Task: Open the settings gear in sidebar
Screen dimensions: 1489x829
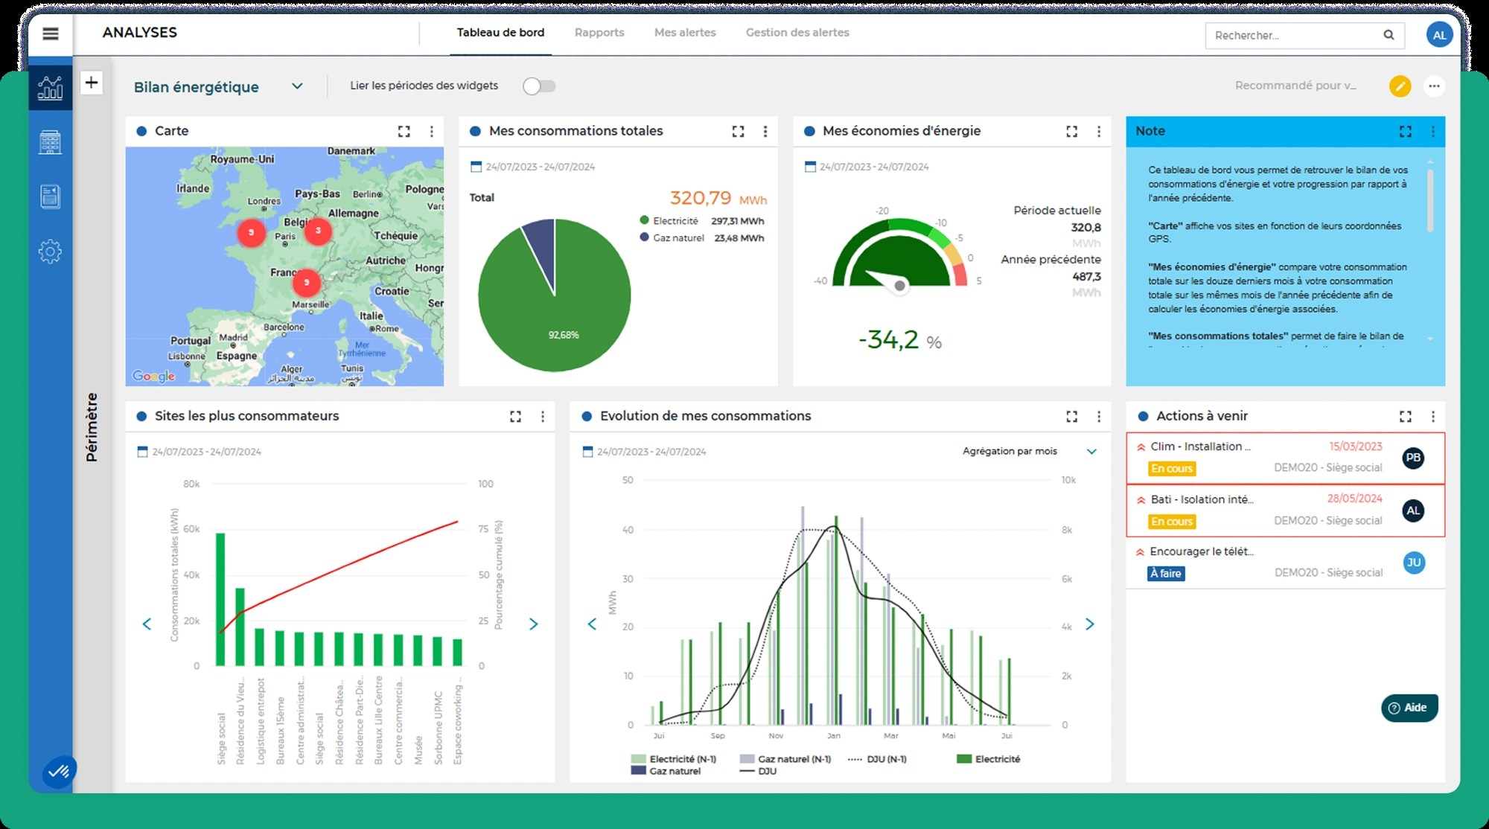Action: [x=50, y=252]
